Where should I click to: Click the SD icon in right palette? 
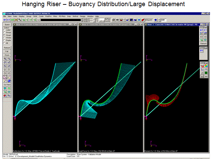tap(205, 36)
